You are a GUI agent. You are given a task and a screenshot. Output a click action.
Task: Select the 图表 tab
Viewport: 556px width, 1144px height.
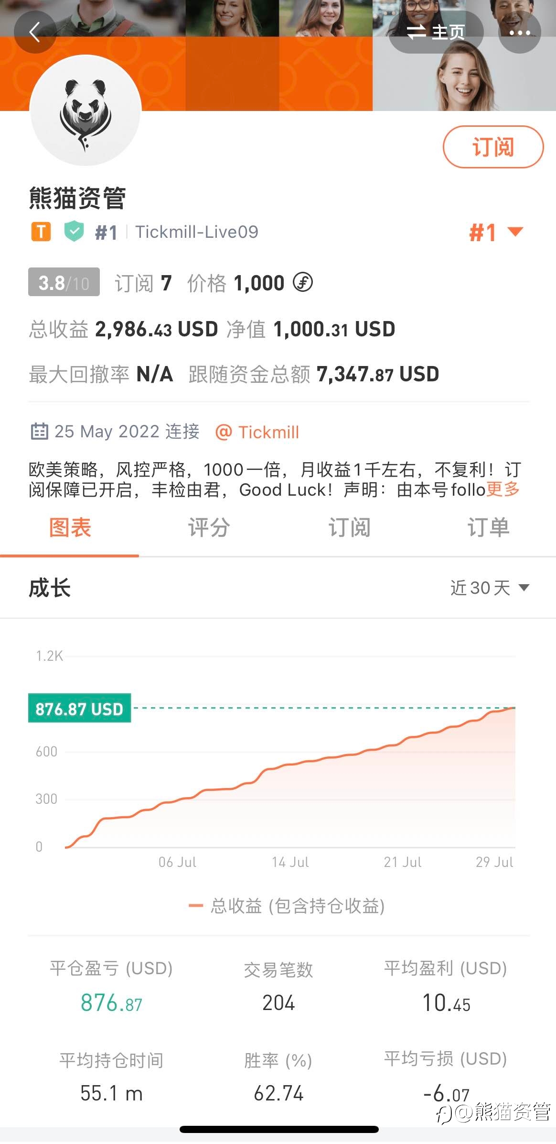(70, 528)
